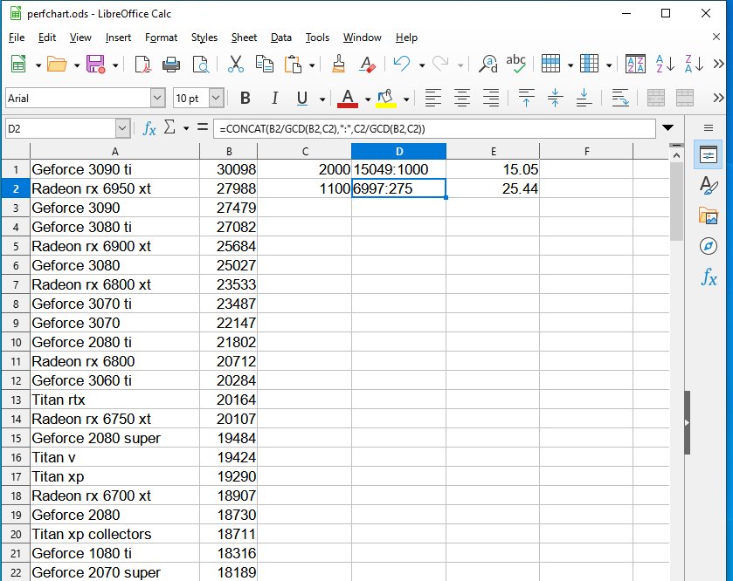
Task: Insert columns icon in toolbar
Action: coord(589,65)
